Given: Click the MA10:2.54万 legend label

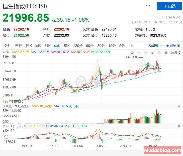Looking at the screenshot, I should tap(40, 52).
